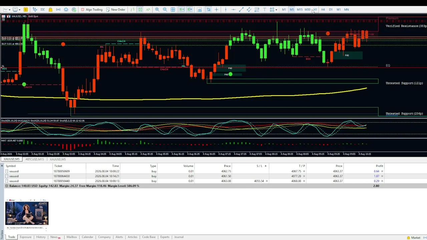Zoom in on the chart
Viewport: 427px width, 240px height.
[157, 10]
